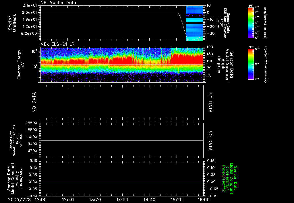Click the 23500 tick label on Scanner Pos axis

coord(32,123)
